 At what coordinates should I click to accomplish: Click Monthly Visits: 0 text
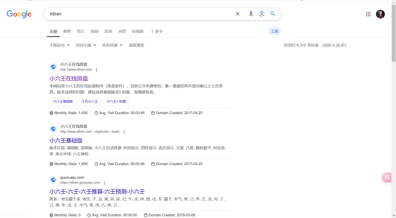point(67,215)
